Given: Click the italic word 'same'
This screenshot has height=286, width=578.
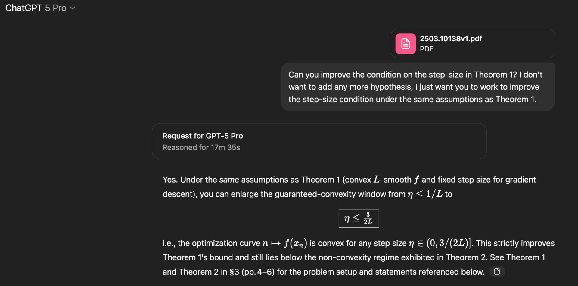Looking at the screenshot, I should (x=229, y=180).
